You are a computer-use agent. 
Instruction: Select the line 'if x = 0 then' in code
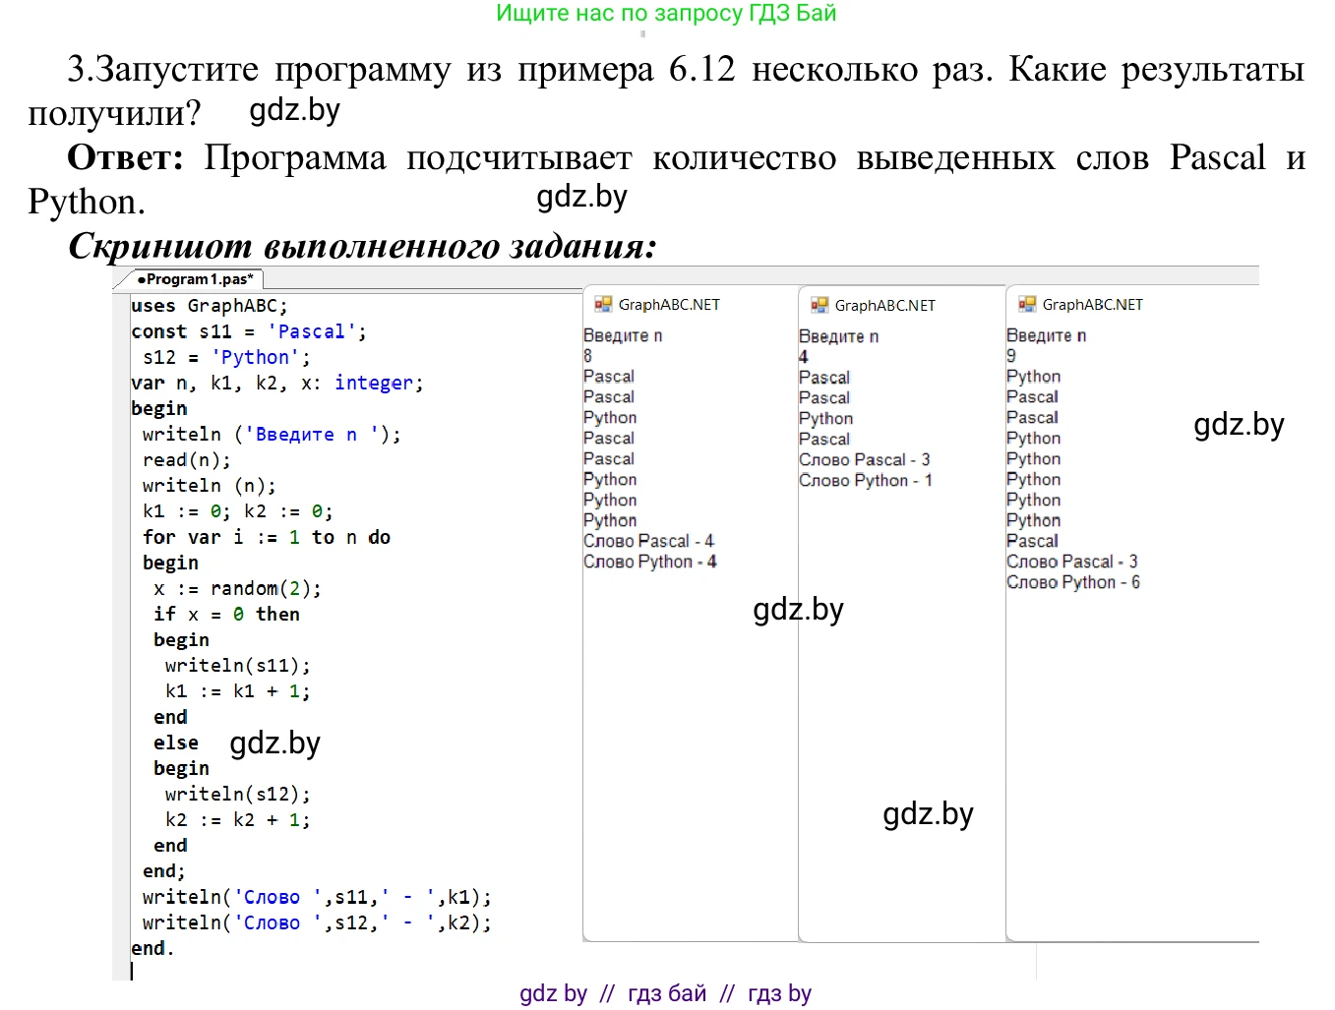(x=226, y=614)
